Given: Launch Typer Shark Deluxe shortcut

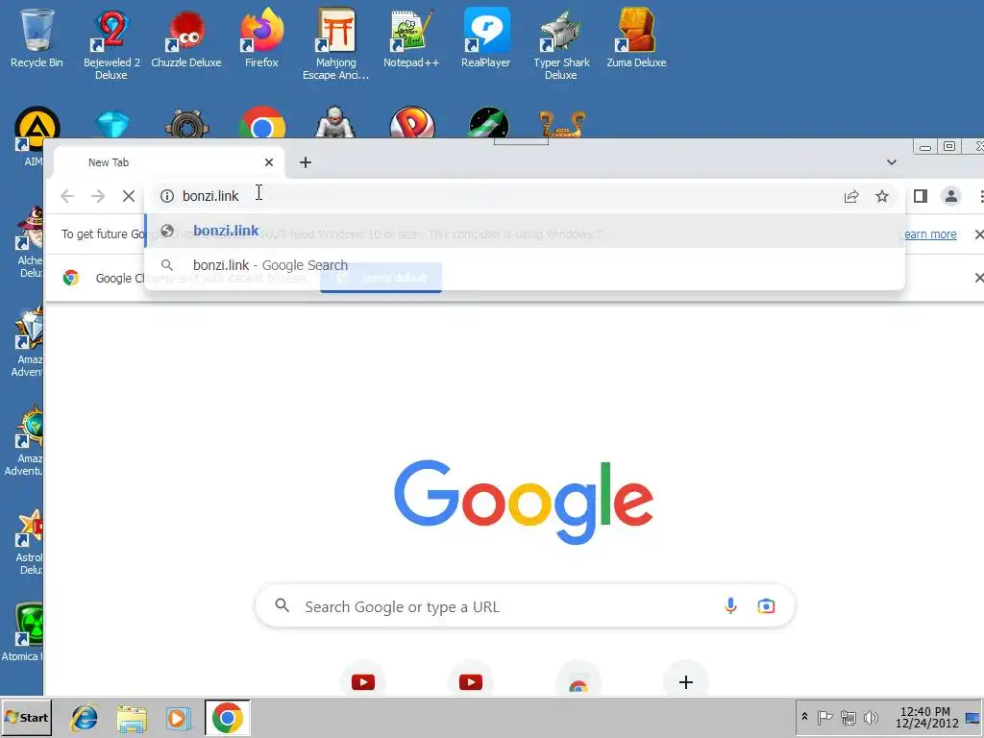Looking at the screenshot, I should [x=561, y=44].
